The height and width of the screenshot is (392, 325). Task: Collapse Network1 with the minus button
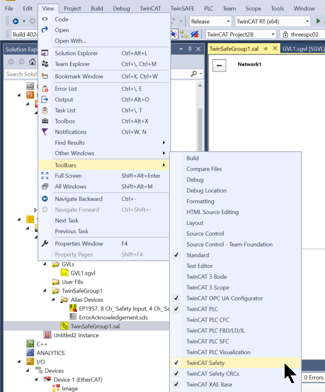(x=219, y=66)
